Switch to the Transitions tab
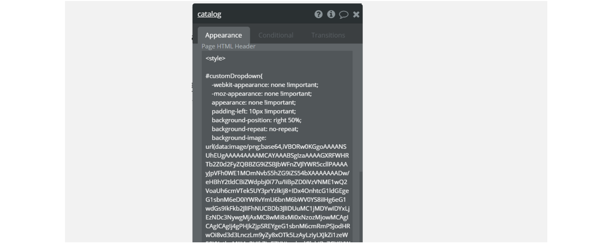Image resolution: width=613 pixels, height=246 pixels. point(328,35)
